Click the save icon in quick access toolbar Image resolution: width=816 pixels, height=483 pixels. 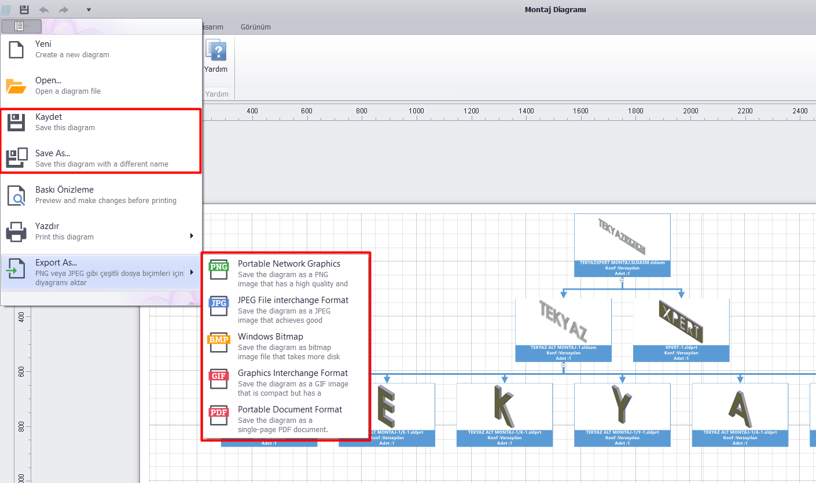24,9
